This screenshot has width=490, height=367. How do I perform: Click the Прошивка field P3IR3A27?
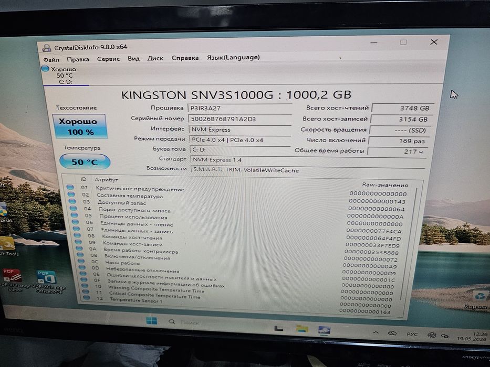click(x=239, y=109)
